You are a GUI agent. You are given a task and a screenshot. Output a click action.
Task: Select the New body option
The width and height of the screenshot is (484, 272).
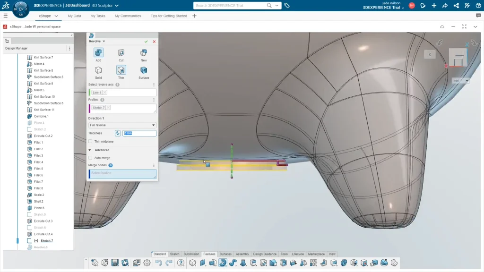(x=144, y=53)
